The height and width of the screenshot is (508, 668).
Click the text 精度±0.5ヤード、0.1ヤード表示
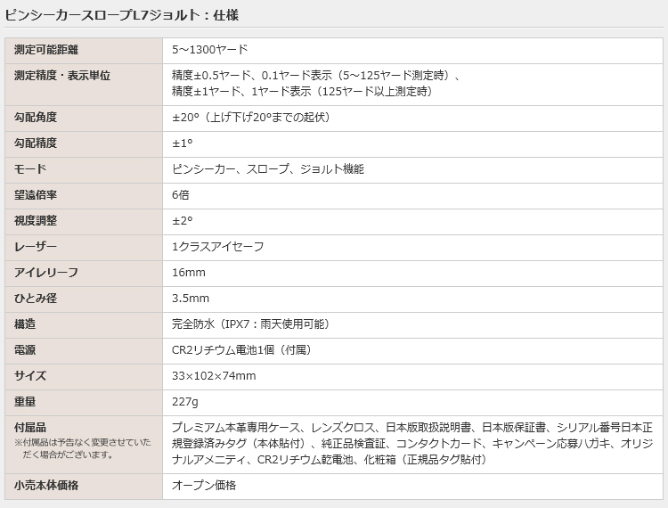coord(252,76)
